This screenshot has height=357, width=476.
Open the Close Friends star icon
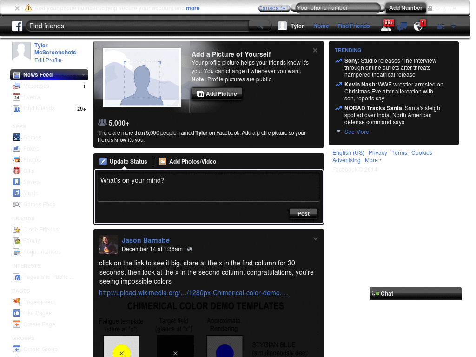pyautogui.click(x=17, y=230)
